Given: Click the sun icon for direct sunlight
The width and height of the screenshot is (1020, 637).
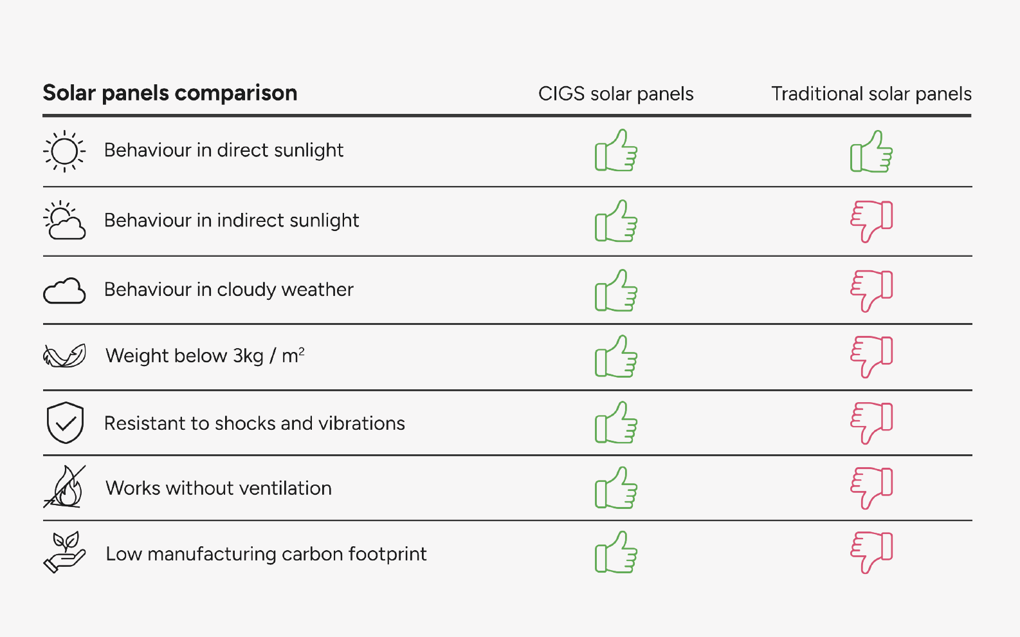Looking at the screenshot, I should coord(64,152).
